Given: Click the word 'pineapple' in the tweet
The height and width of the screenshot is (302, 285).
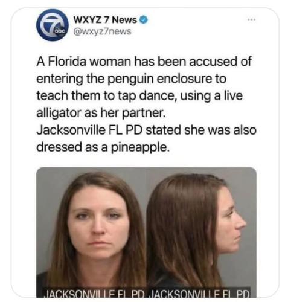Looking at the screenshot, I should [138, 148].
